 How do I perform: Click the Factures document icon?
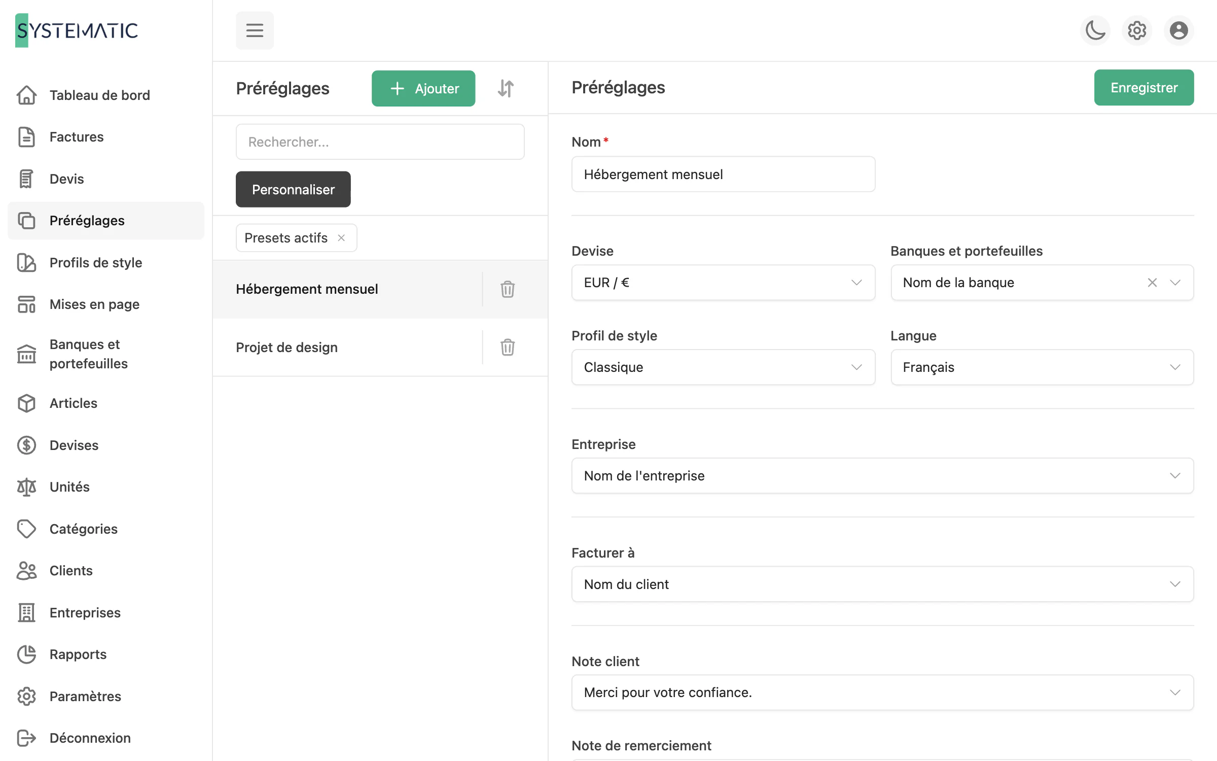[x=26, y=137]
